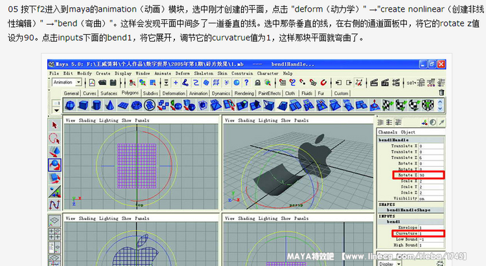
Task: Click the shelf trash can icon
Action: [x=441, y=93]
